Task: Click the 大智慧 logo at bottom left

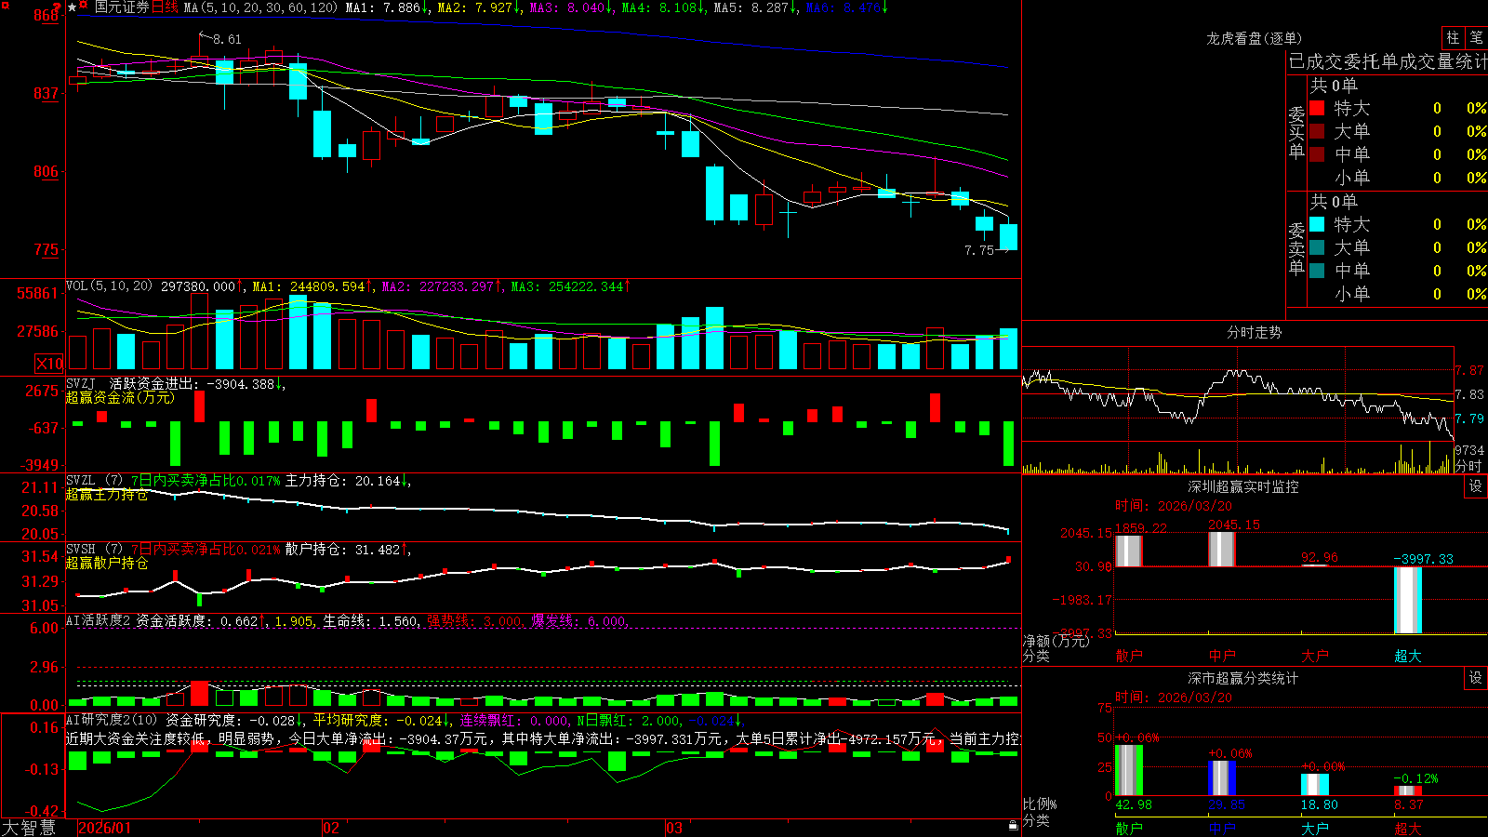Action: (29, 828)
